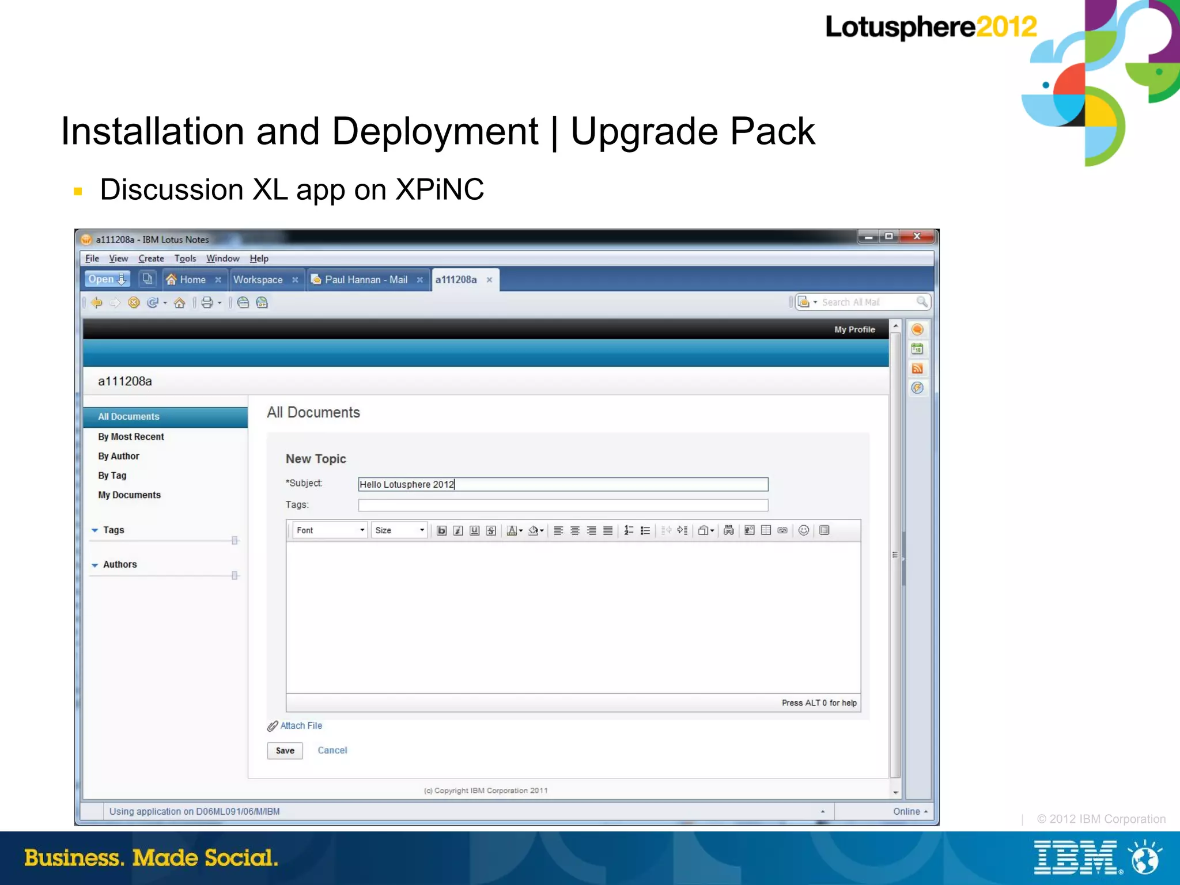Click the Find binoculars icon in editor
Image resolution: width=1180 pixels, height=885 pixels.
pyautogui.click(x=729, y=530)
